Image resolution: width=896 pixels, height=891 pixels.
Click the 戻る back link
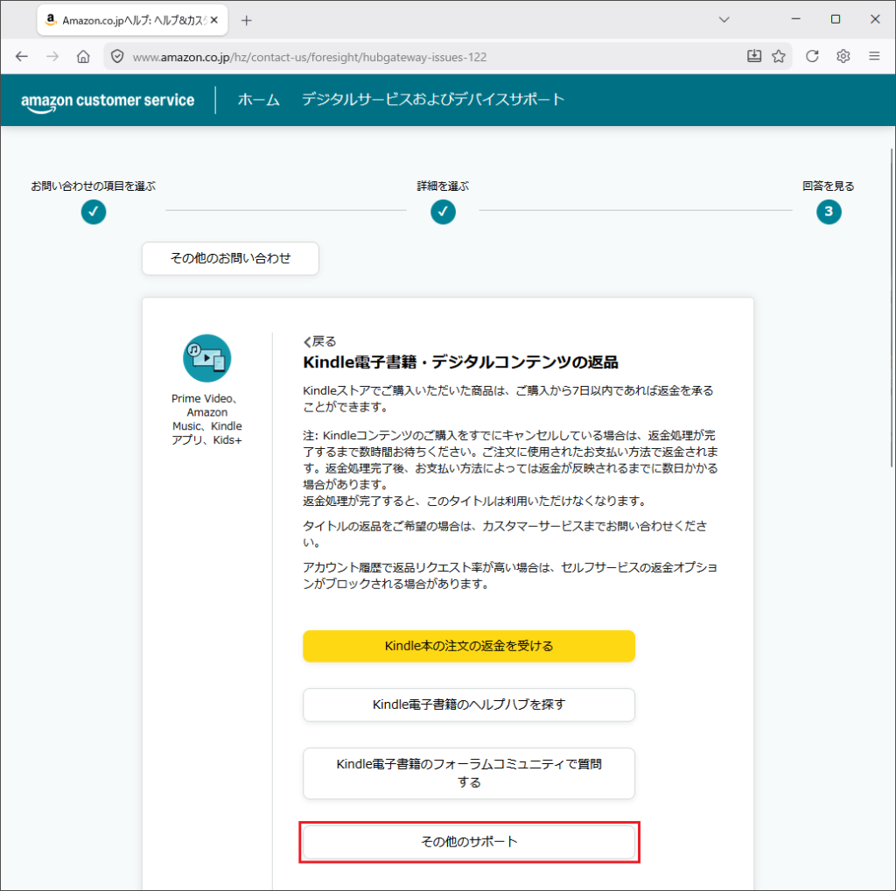coord(319,341)
